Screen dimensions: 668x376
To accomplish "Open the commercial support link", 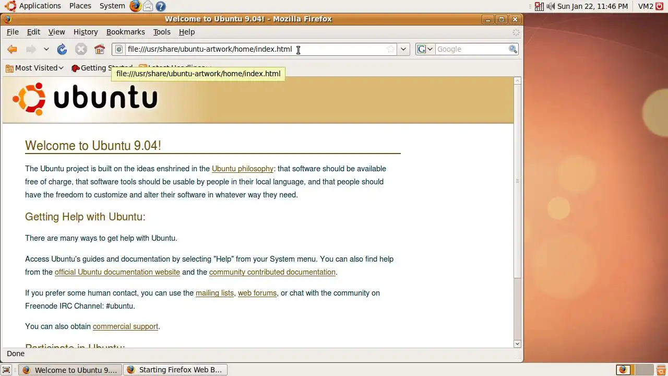I will click(125, 326).
